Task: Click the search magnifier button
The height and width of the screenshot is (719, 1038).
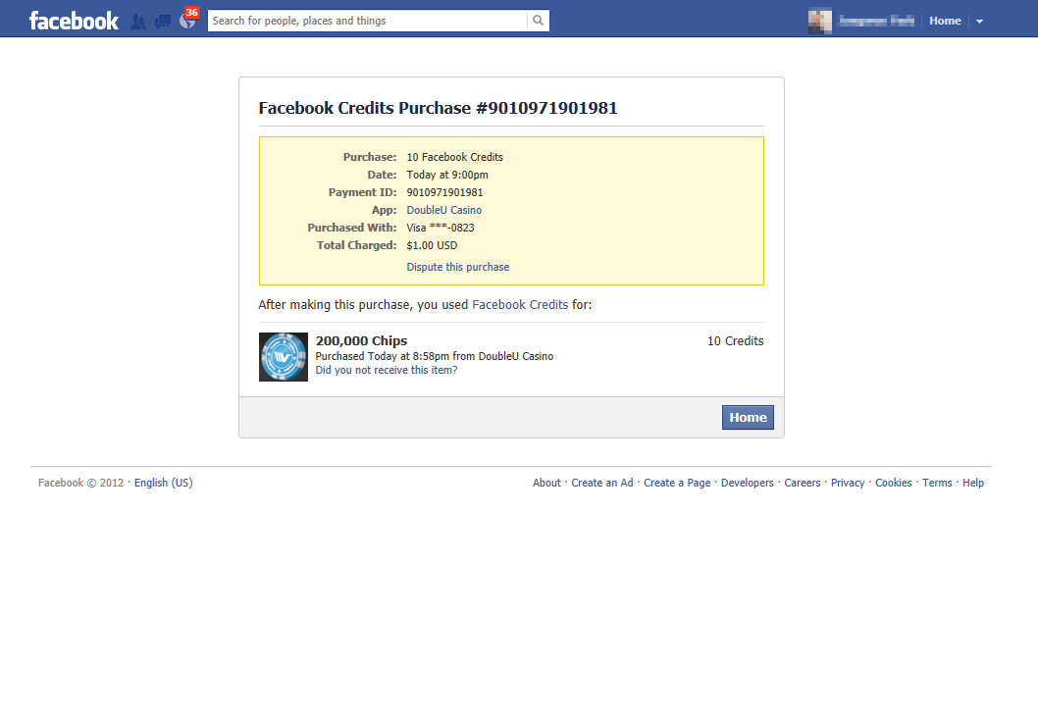Action: click(x=539, y=21)
